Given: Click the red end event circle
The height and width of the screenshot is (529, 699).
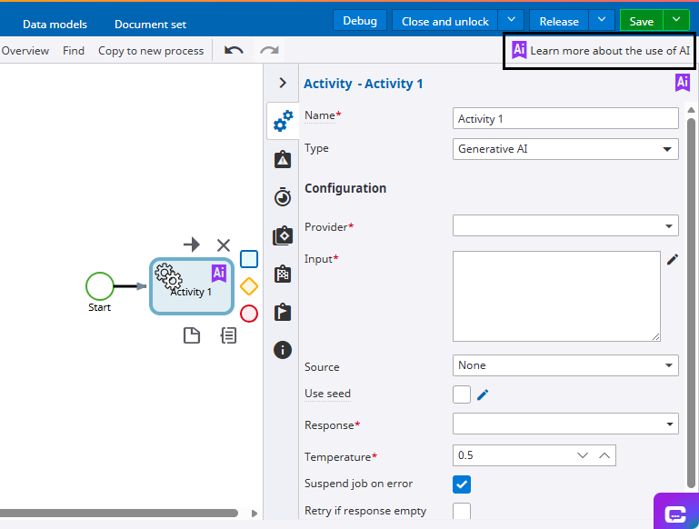Looking at the screenshot, I should point(249,314).
